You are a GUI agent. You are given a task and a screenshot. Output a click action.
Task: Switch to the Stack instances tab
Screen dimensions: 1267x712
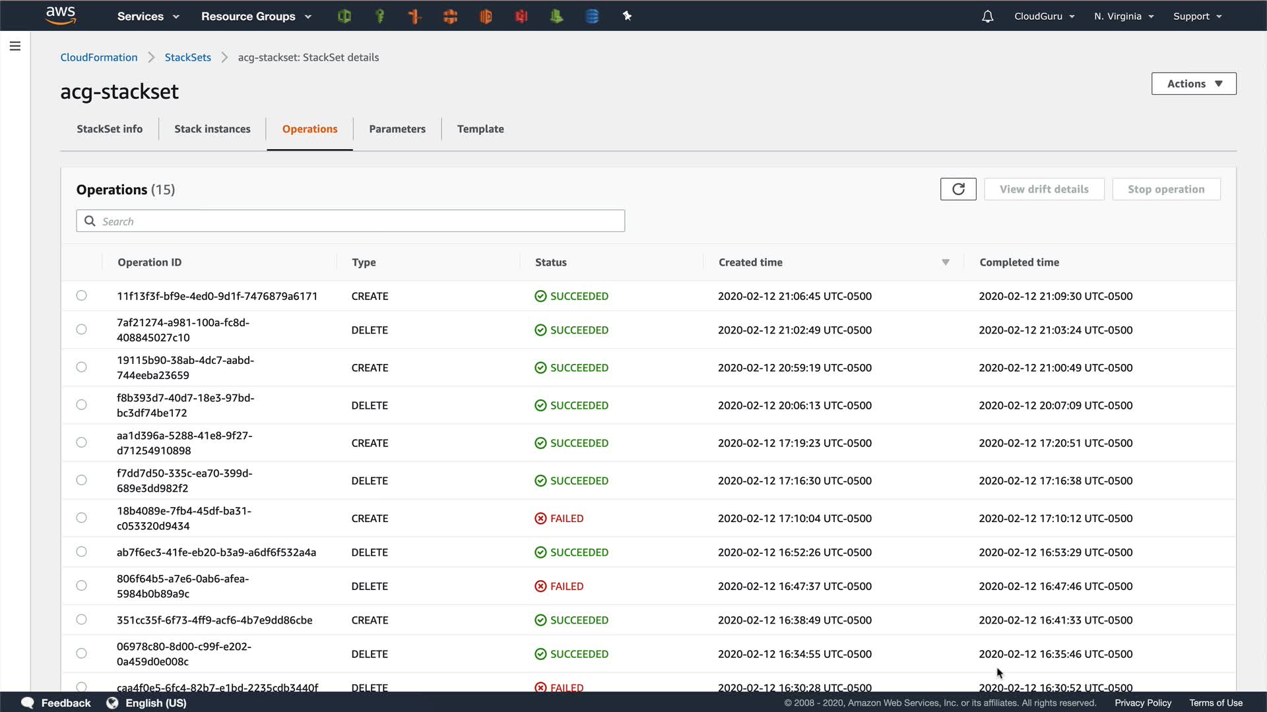click(212, 129)
